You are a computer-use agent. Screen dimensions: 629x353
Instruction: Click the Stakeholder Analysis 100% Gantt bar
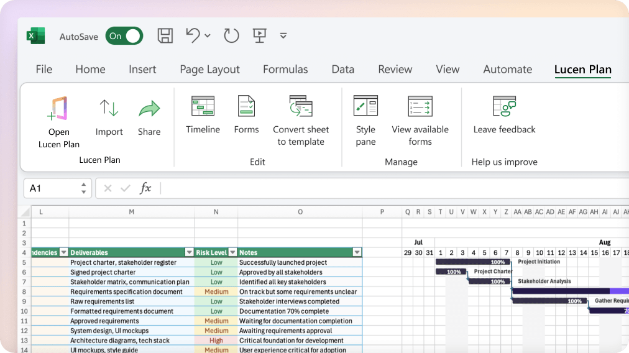[490, 282]
